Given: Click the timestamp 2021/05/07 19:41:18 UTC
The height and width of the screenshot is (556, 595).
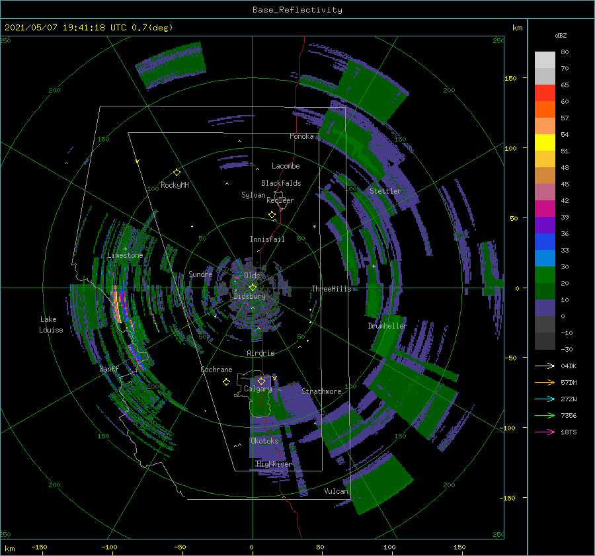Looking at the screenshot, I should [65, 28].
